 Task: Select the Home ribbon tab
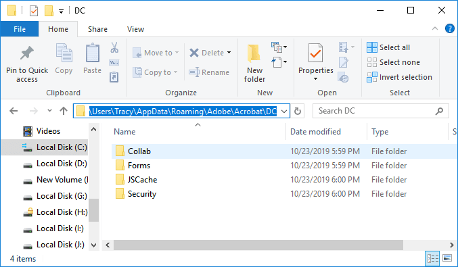tap(58, 29)
